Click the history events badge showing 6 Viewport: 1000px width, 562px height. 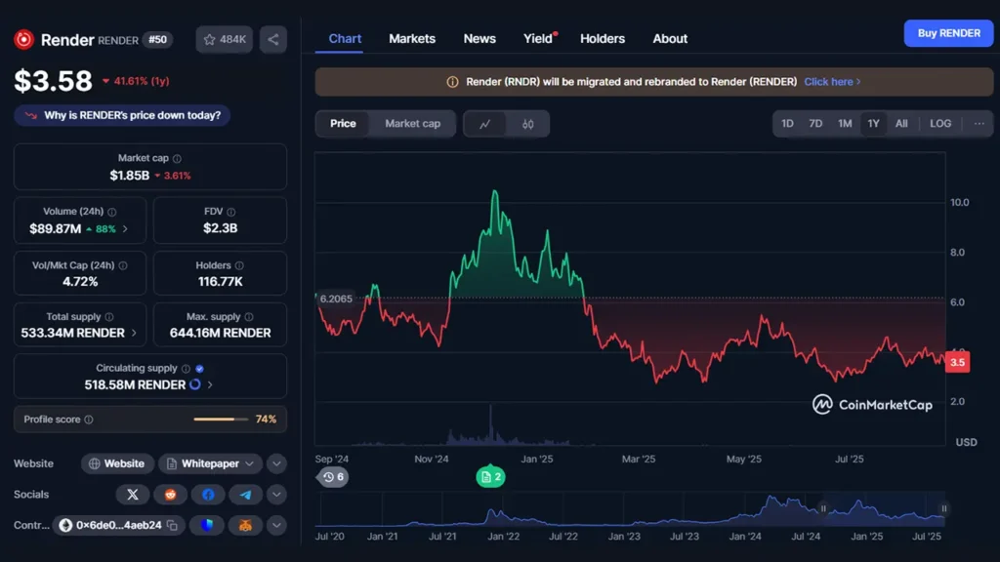pos(333,476)
